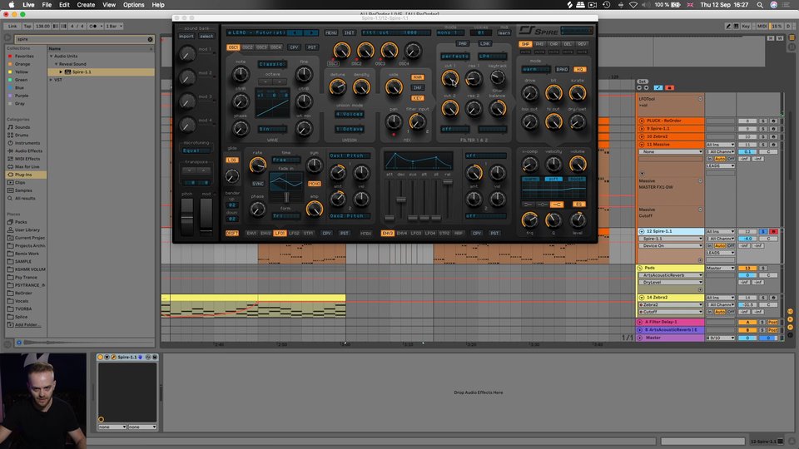Open the KSHMR VOLUM folder
This screenshot has height=449, width=799.
30,269
